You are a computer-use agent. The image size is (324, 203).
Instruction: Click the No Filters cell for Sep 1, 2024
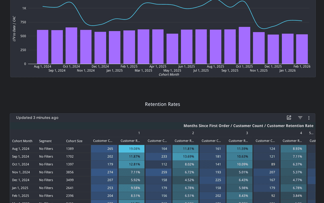(46, 157)
